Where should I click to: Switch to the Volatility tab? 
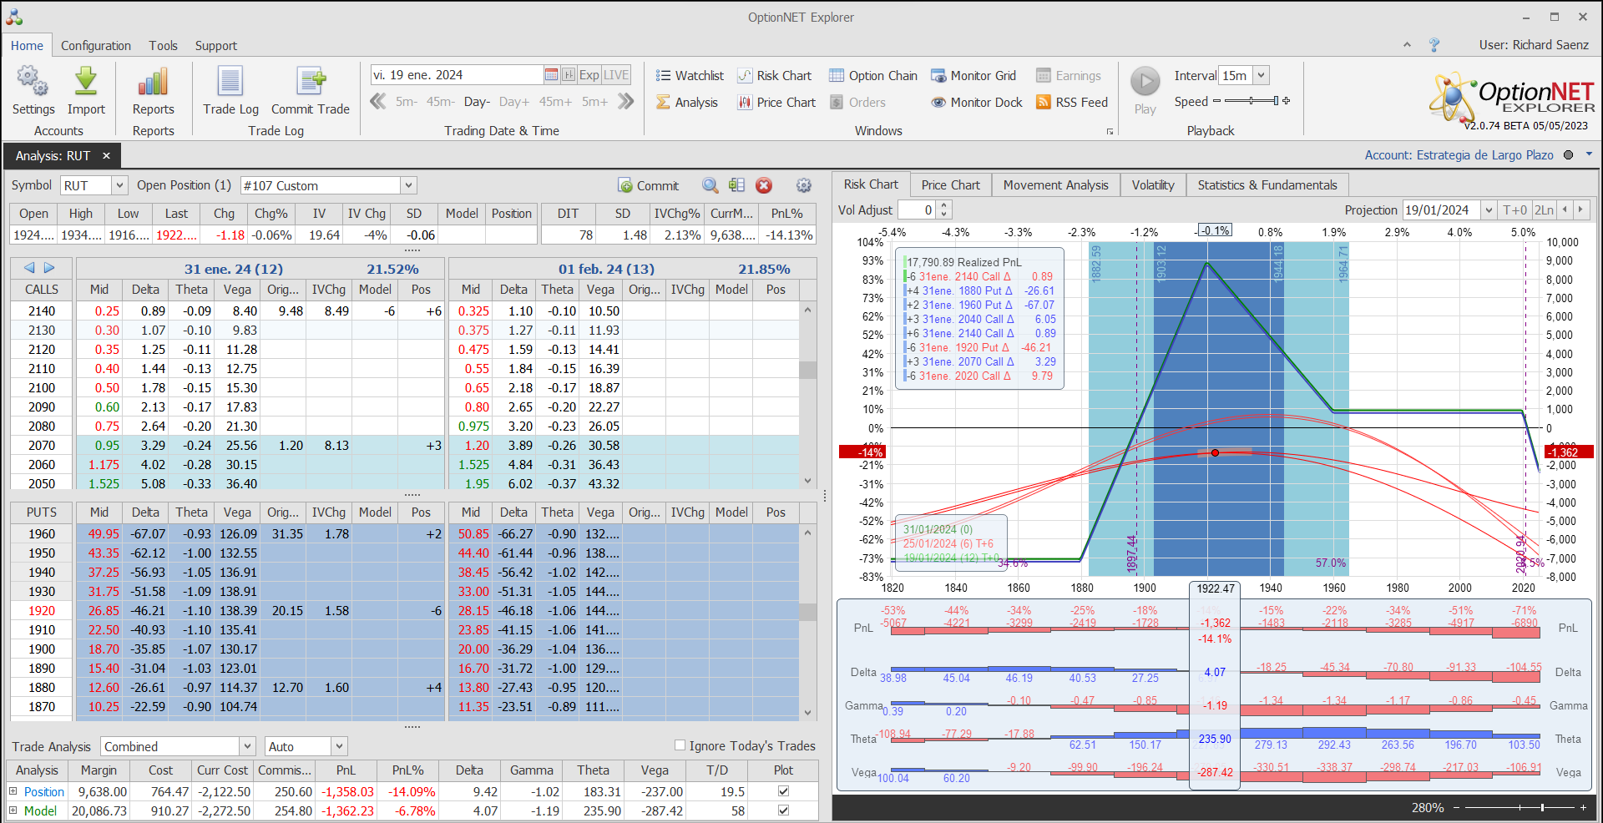click(1153, 185)
